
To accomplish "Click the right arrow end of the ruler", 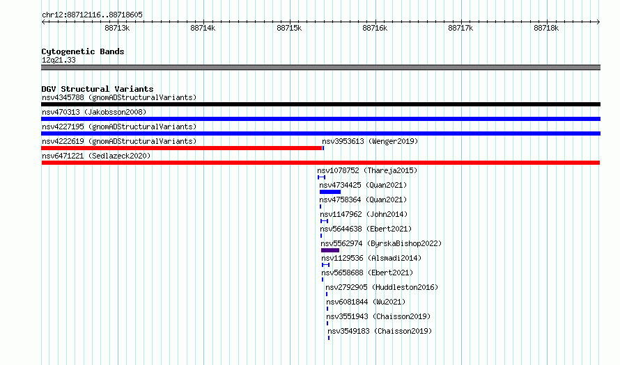I will tap(598, 22).
